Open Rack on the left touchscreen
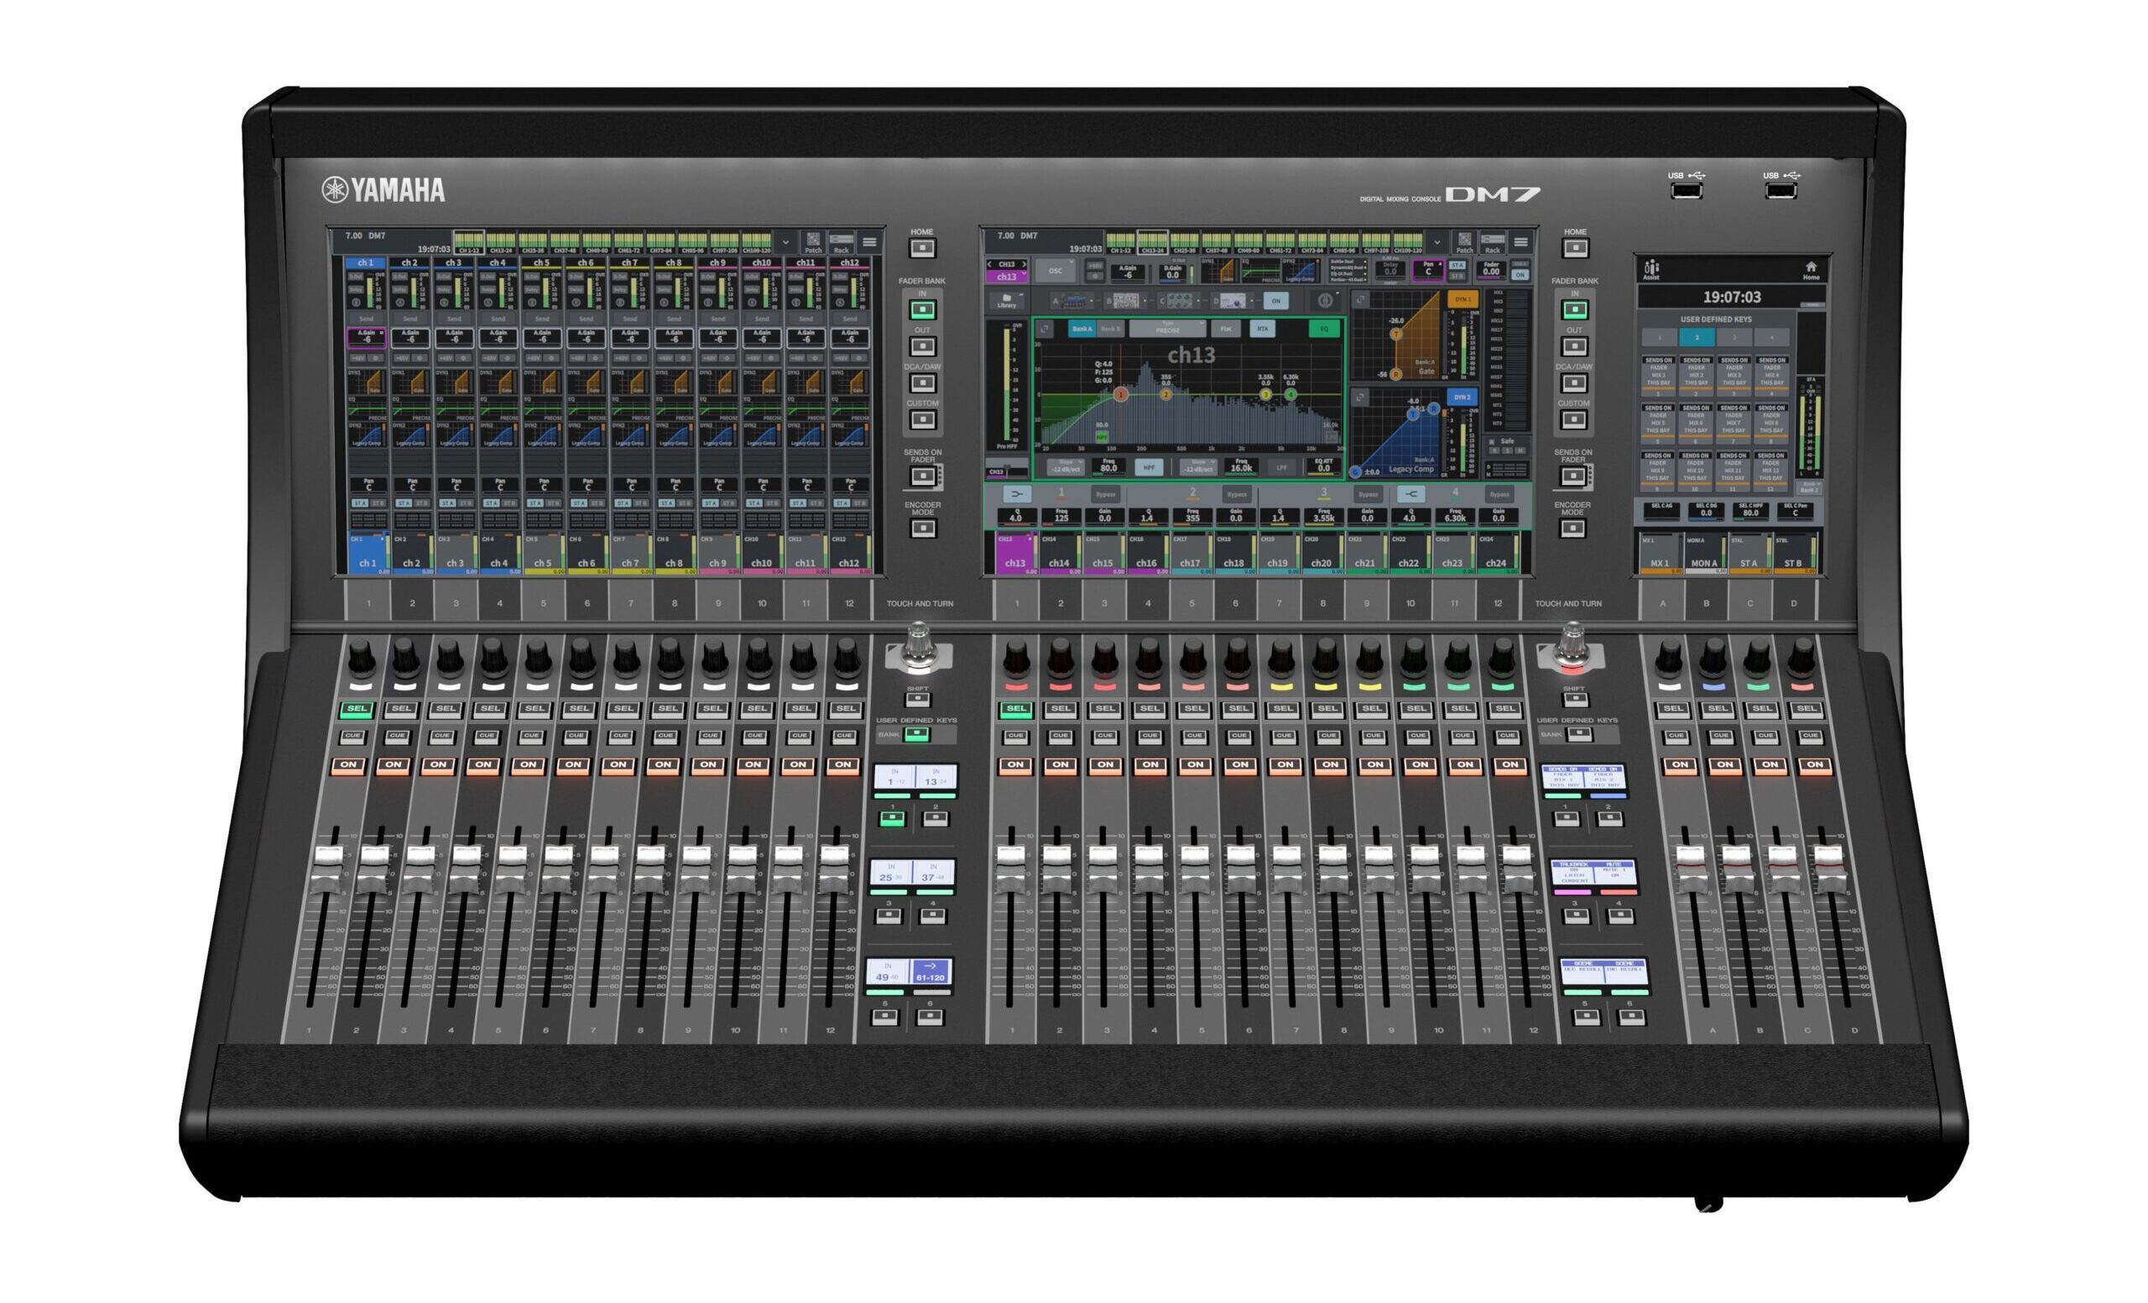Screen dimensions: 2148x1303 tap(842, 242)
